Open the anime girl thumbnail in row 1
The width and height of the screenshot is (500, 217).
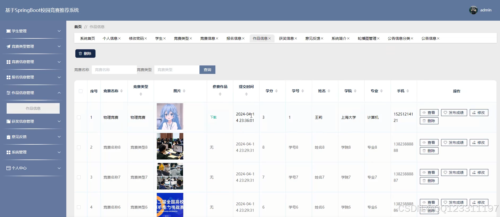170,116
